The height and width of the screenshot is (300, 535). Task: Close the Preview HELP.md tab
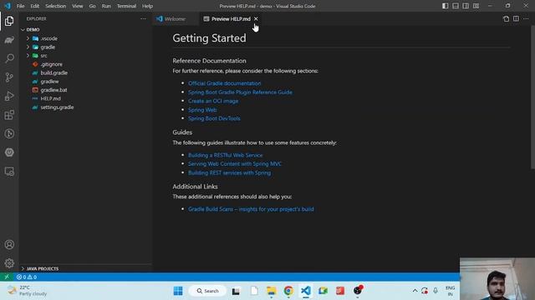click(x=256, y=19)
